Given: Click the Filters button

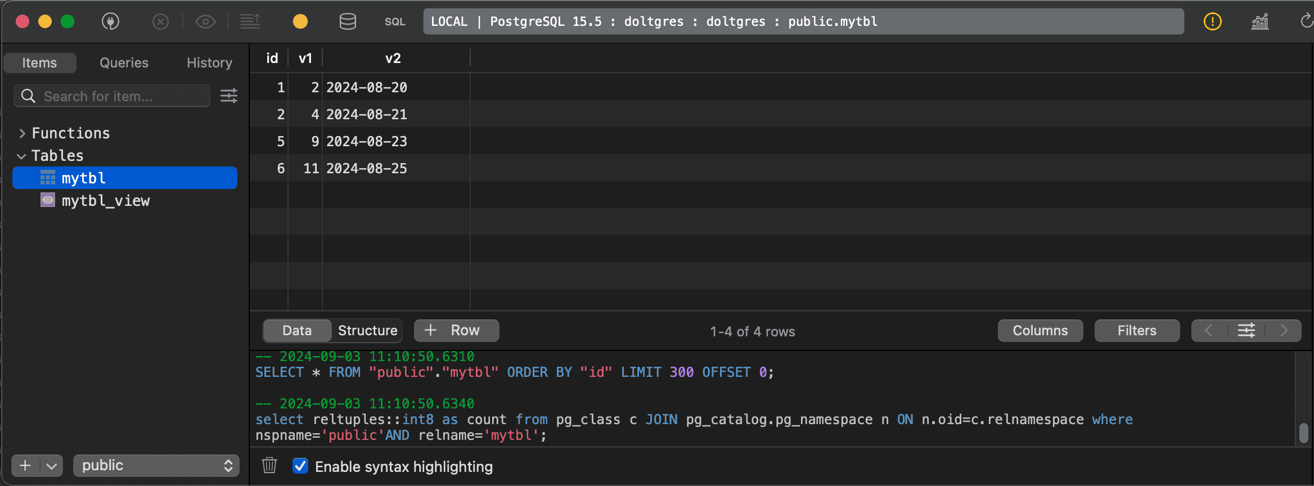Looking at the screenshot, I should (x=1137, y=331).
